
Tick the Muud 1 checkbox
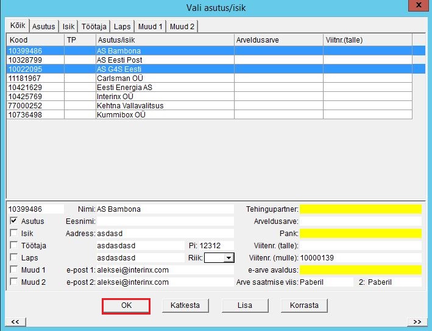[13, 270]
